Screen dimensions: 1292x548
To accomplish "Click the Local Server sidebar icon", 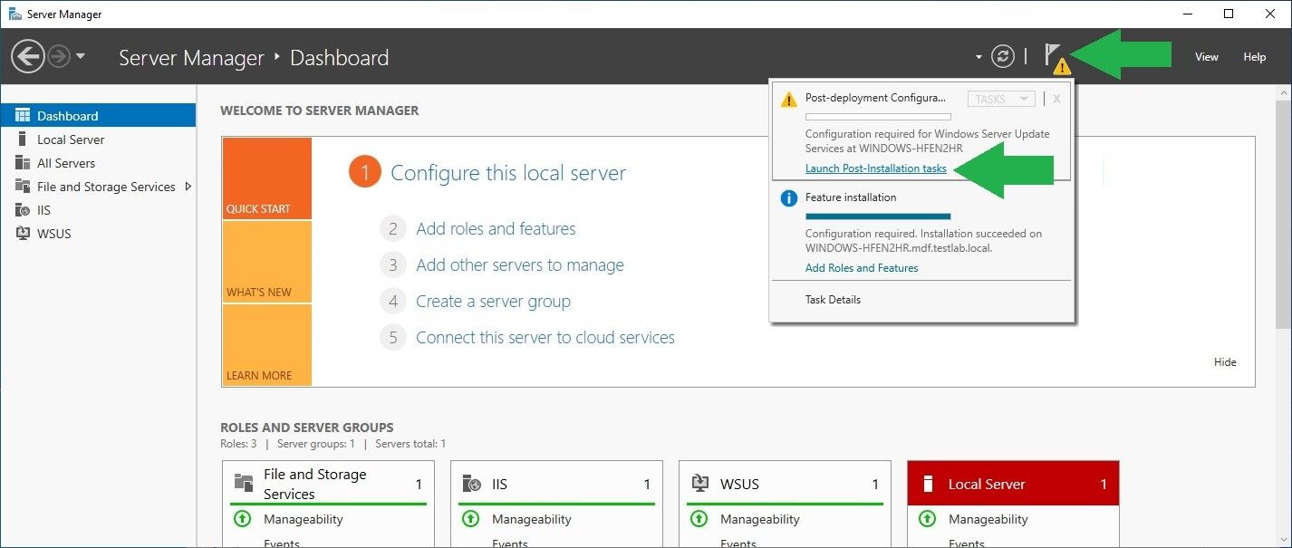I will click(x=23, y=139).
